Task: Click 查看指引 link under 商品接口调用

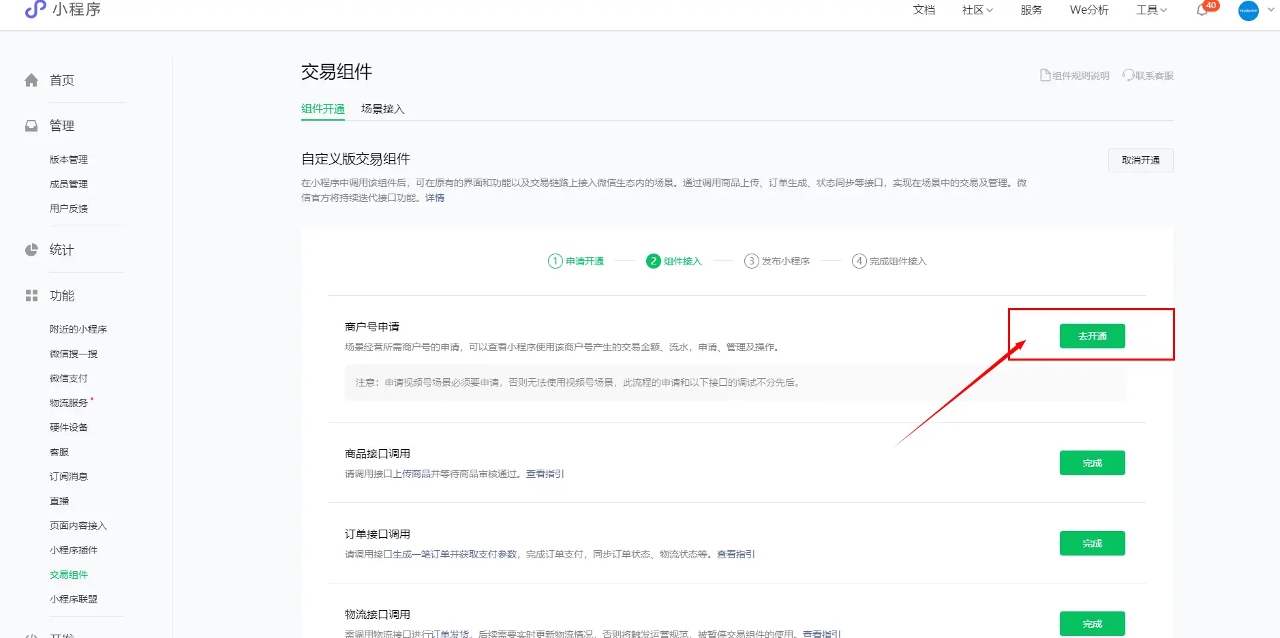Action: click(545, 474)
